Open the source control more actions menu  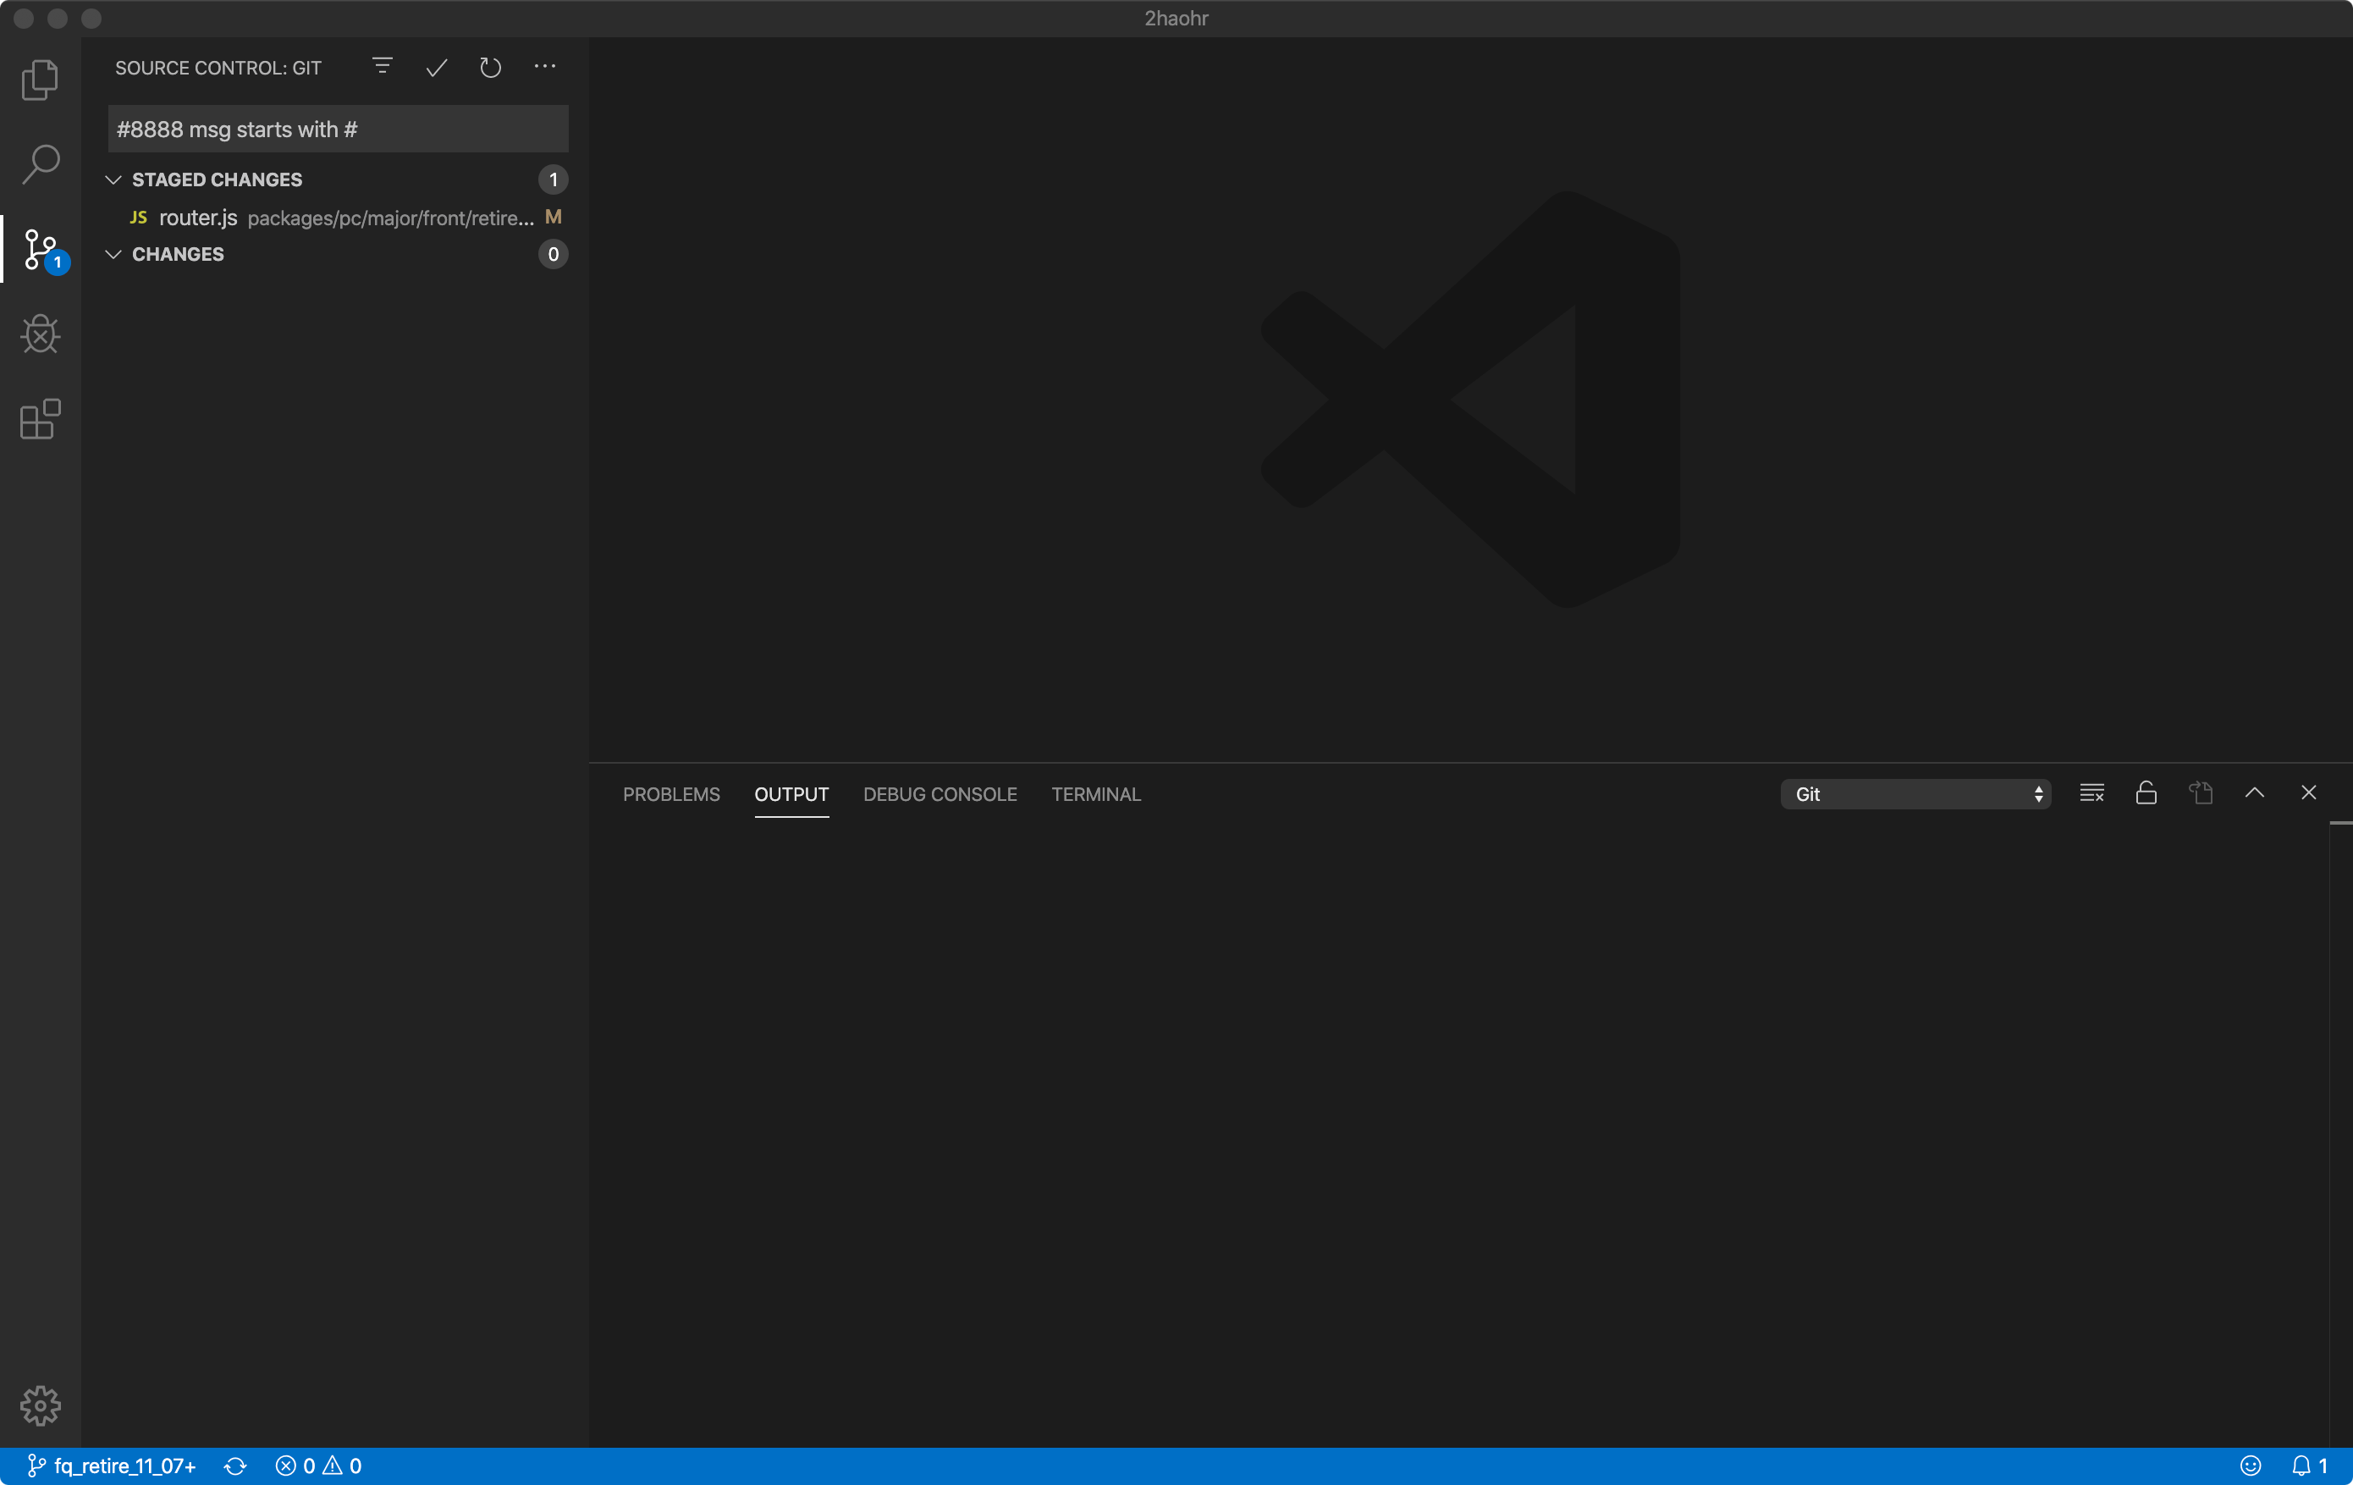(544, 67)
